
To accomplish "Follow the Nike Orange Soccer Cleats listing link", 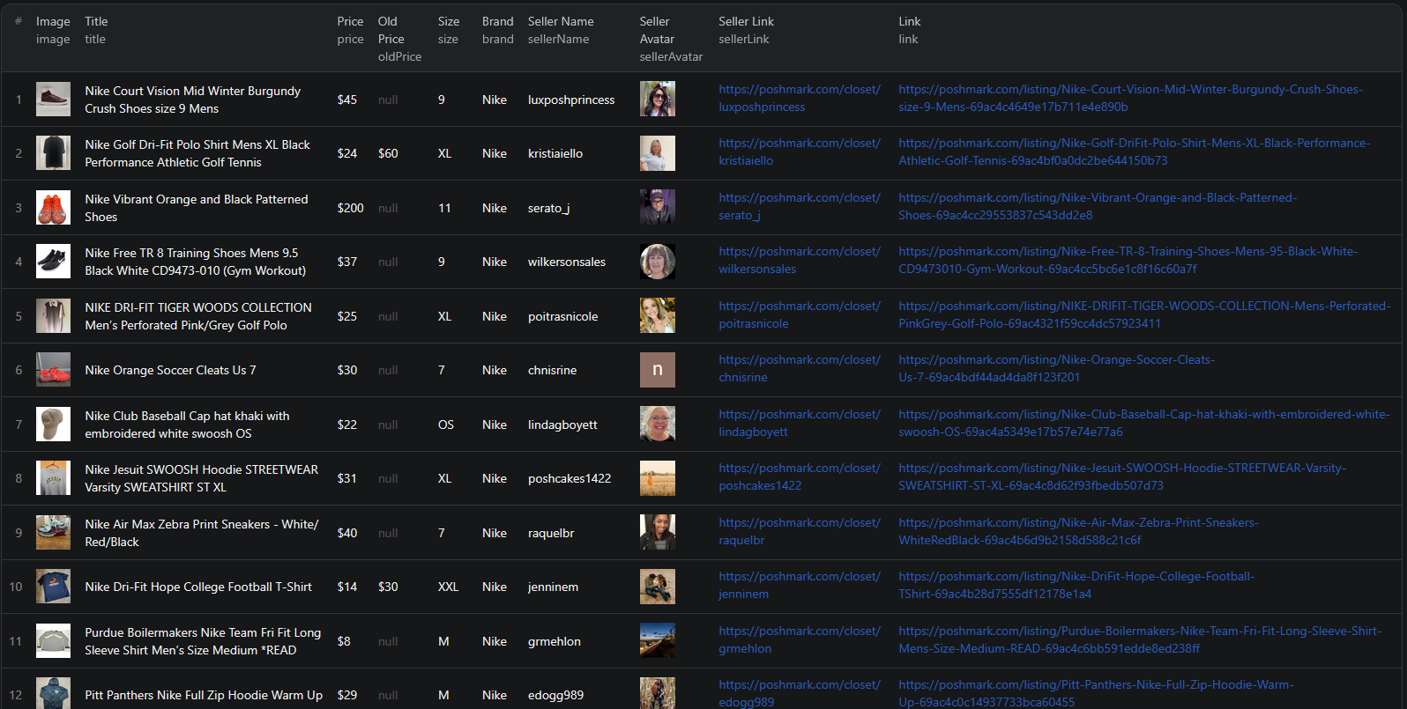I will (x=1055, y=368).
